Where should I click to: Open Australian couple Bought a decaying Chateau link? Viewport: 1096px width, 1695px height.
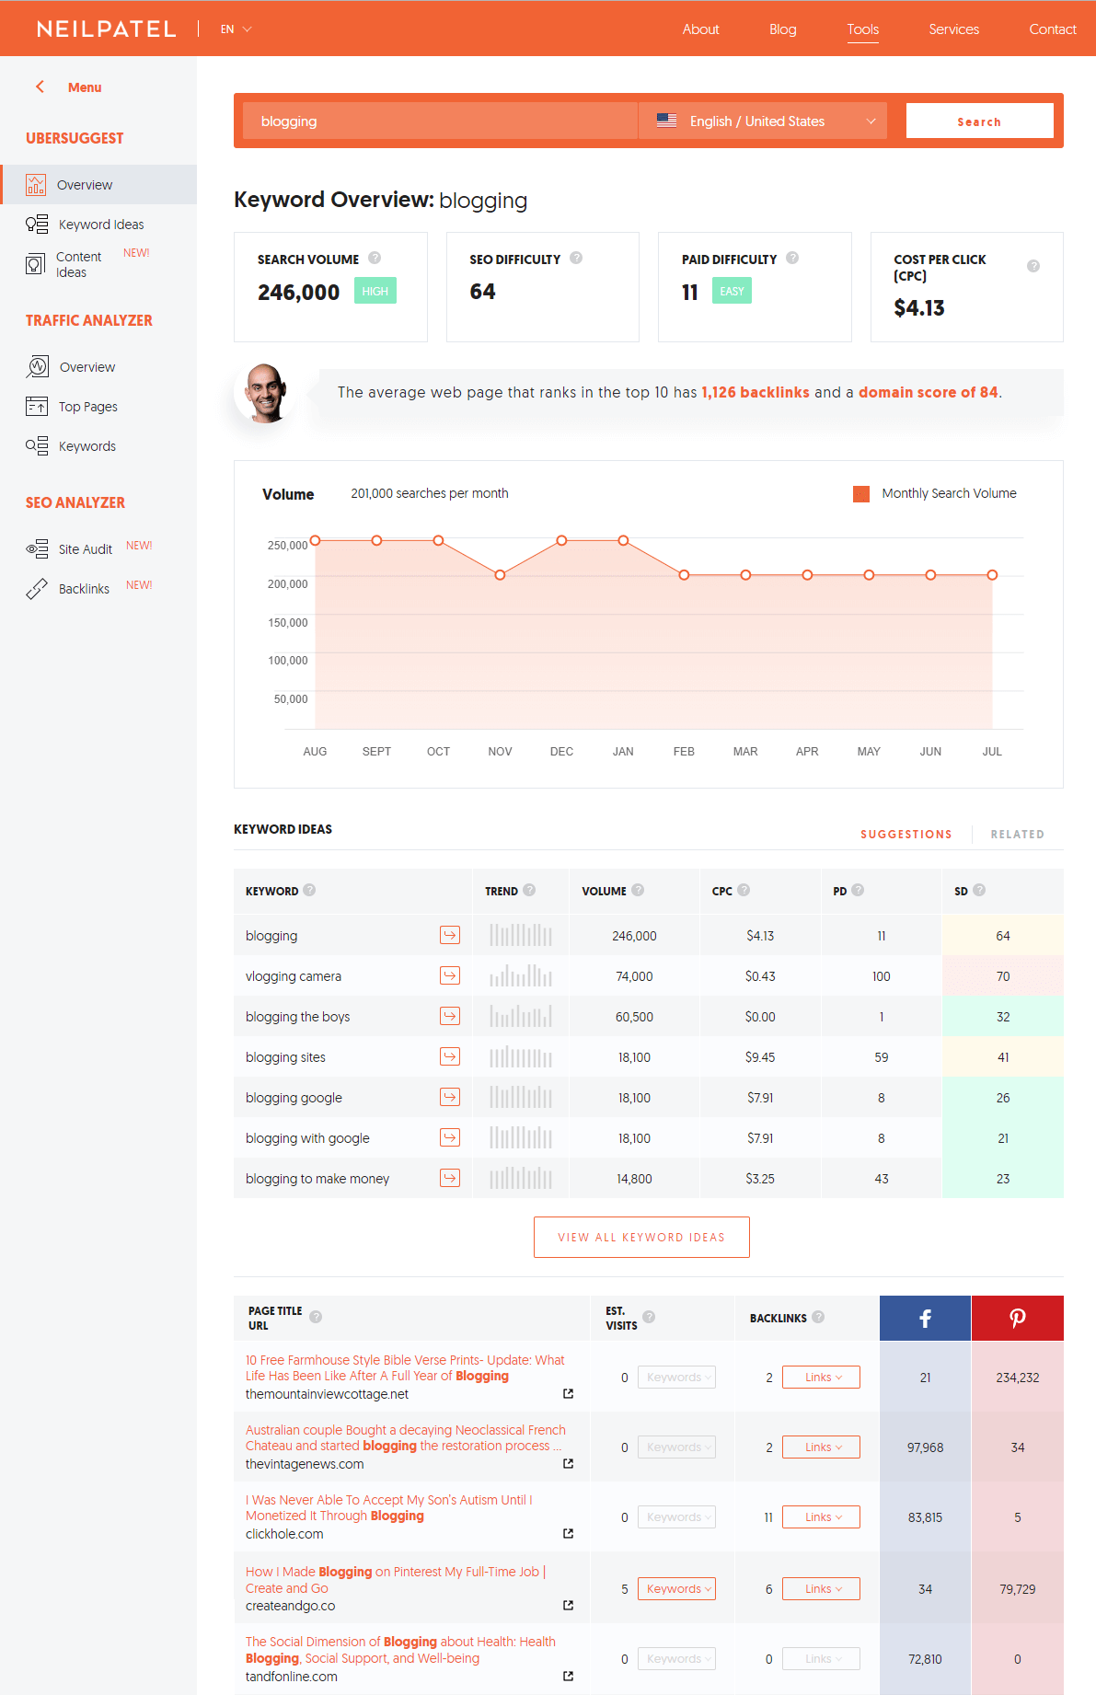pyautogui.click(x=405, y=1437)
